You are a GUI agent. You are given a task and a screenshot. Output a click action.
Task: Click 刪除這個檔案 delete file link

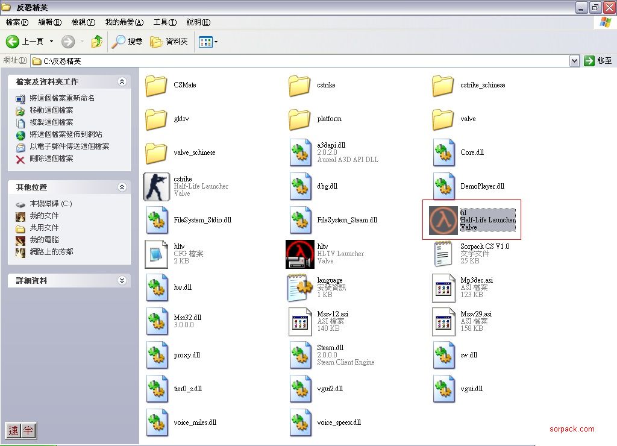[x=51, y=159]
